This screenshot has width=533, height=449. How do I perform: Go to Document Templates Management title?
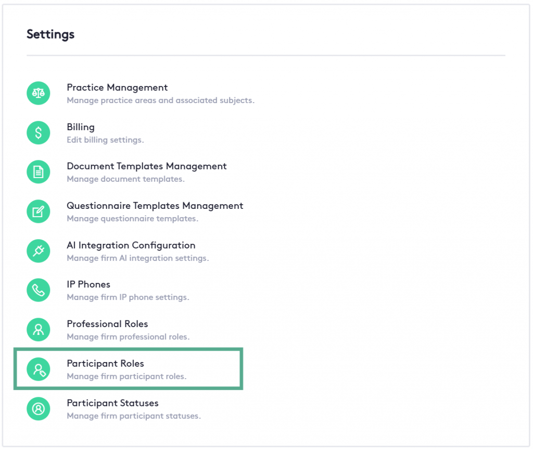(x=147, y=166)
